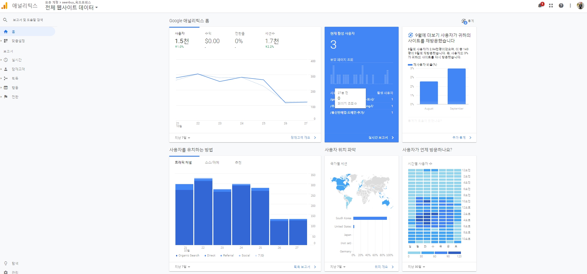Open the 잠재고객 개요 link
587x274 pixels.
(x=303, y=138)
